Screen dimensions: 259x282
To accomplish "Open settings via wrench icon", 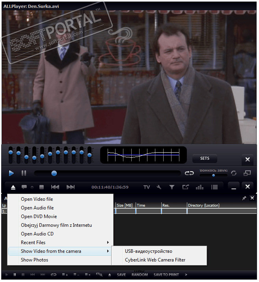I will (x=159, y=188).
